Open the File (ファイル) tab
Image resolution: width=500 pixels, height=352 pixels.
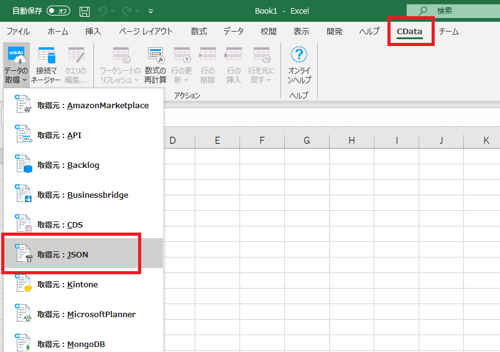click(18, 31)
